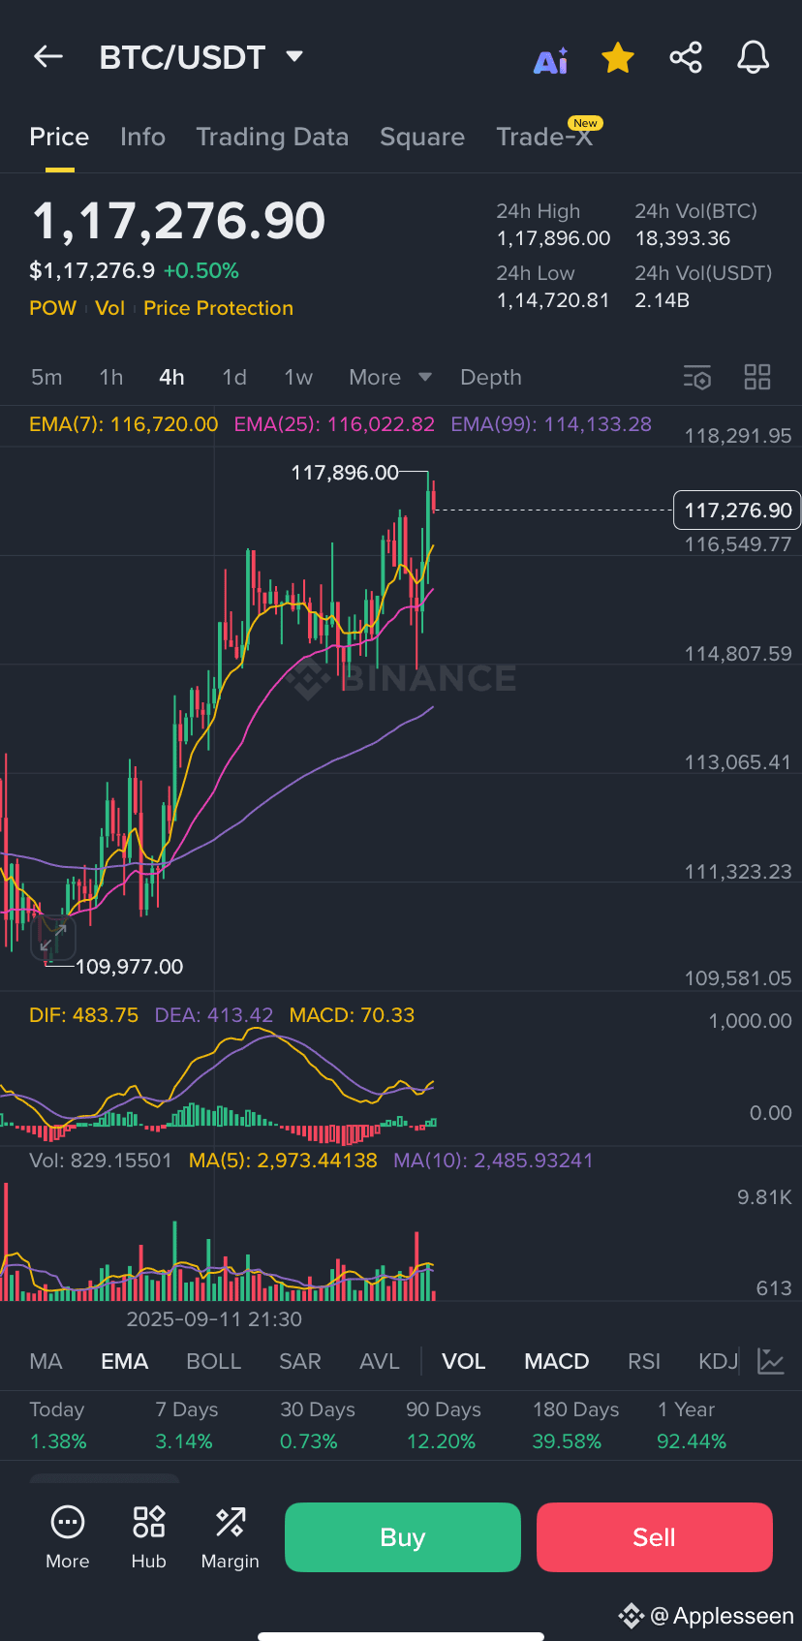This screenshot has width=802, height=1641.
Task: Select the 5m timeframe
Action: [46, 377]
